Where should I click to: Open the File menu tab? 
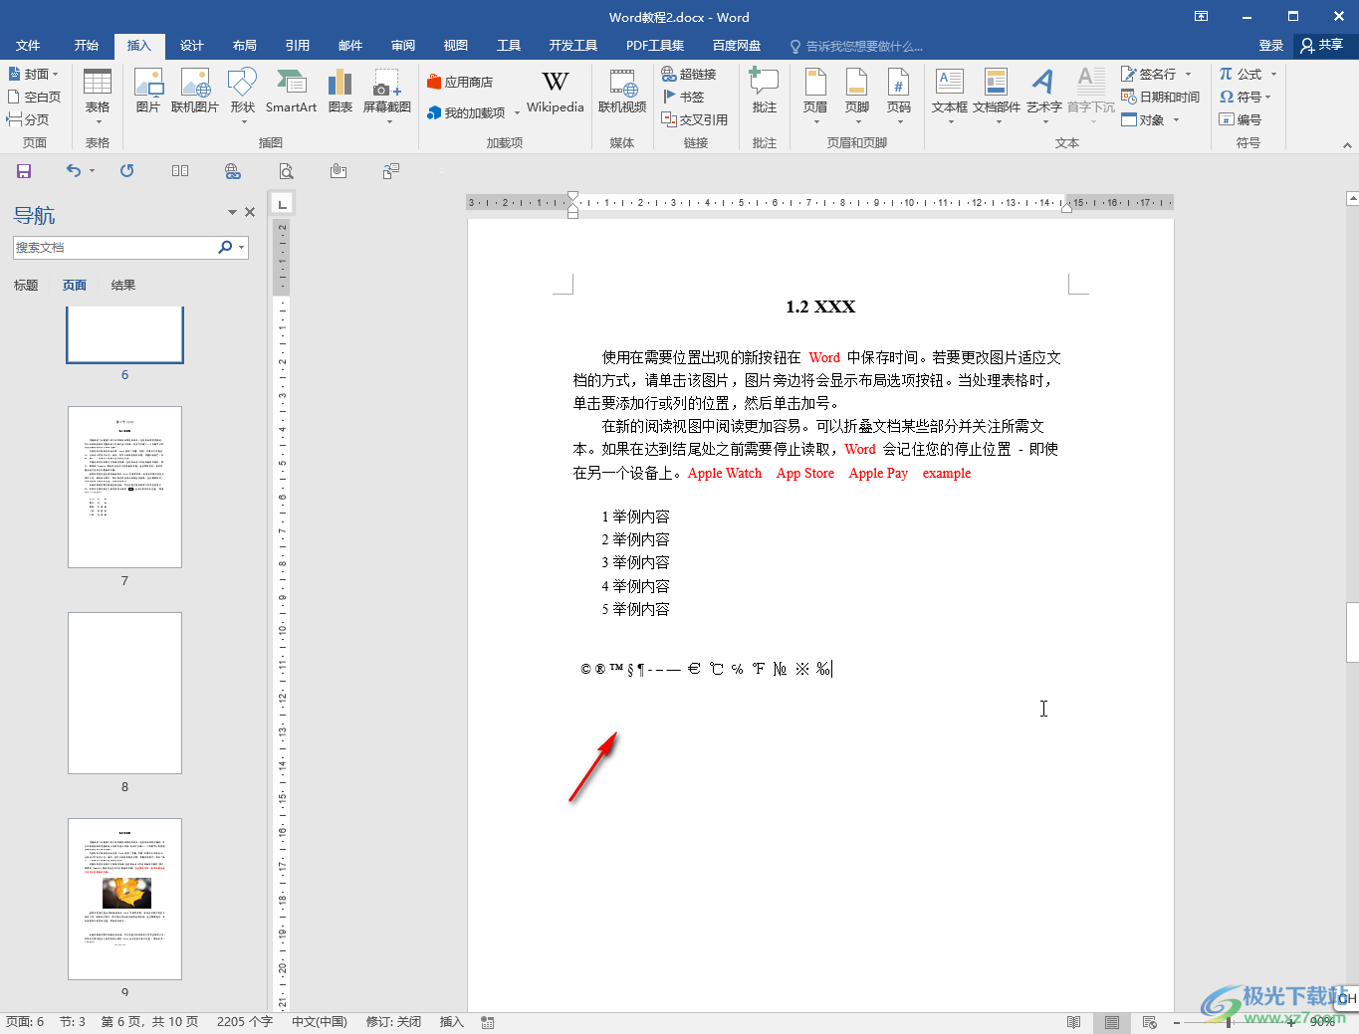[28, 46]
